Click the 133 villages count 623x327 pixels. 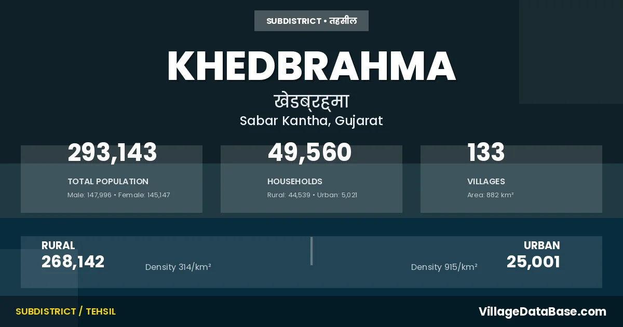point(486,153)
